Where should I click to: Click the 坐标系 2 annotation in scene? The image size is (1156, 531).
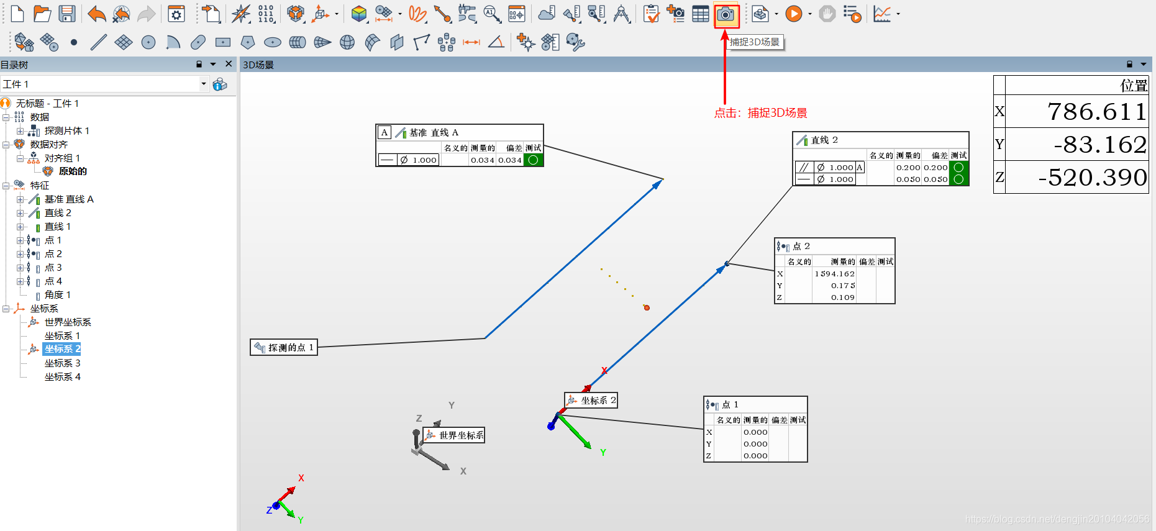[x=591, y=400]
